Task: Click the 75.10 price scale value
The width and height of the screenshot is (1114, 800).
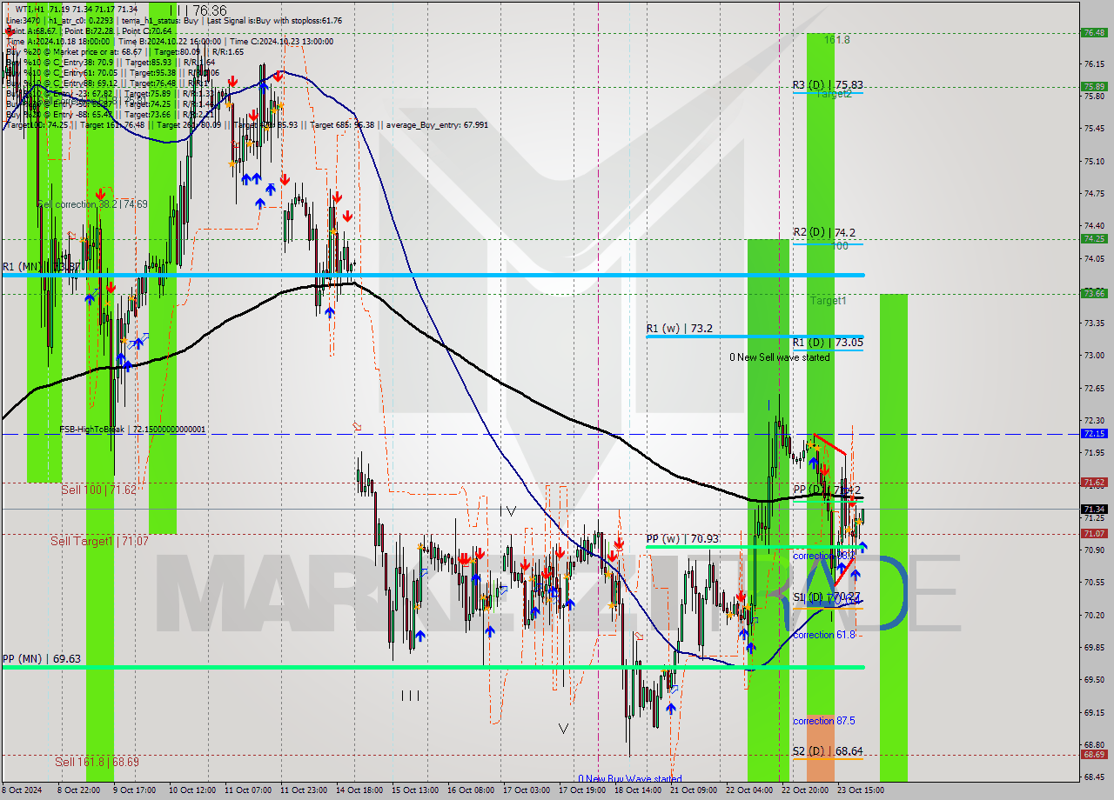Action: 1094,161
